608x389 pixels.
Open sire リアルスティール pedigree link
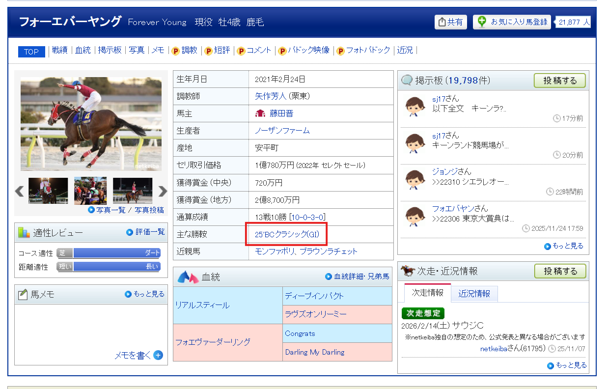202,305
